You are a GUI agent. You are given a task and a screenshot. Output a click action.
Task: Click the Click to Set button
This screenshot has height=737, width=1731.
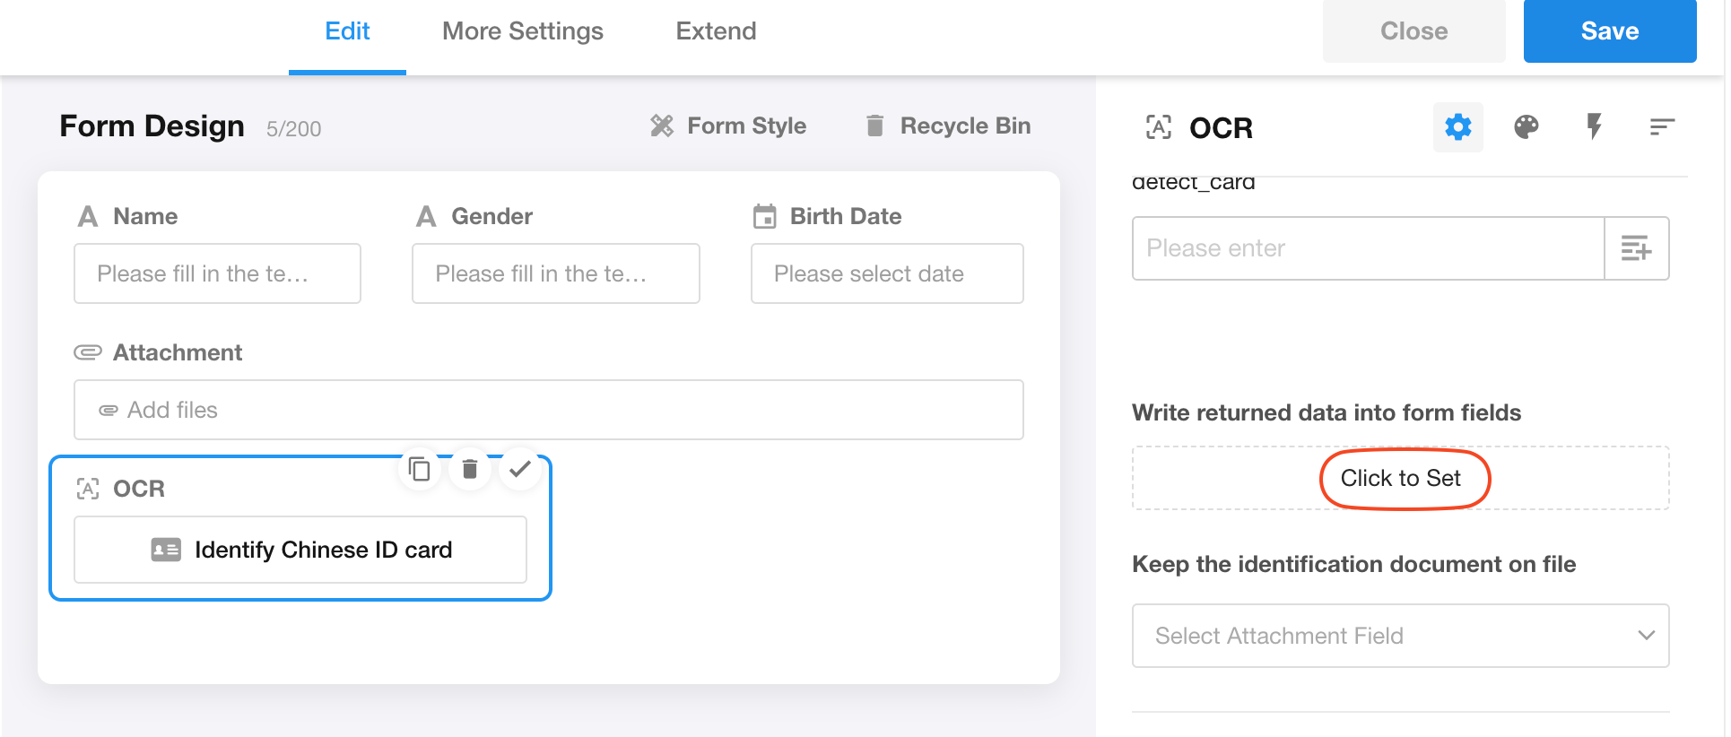pyautogui.click(x=1400, y=479)
